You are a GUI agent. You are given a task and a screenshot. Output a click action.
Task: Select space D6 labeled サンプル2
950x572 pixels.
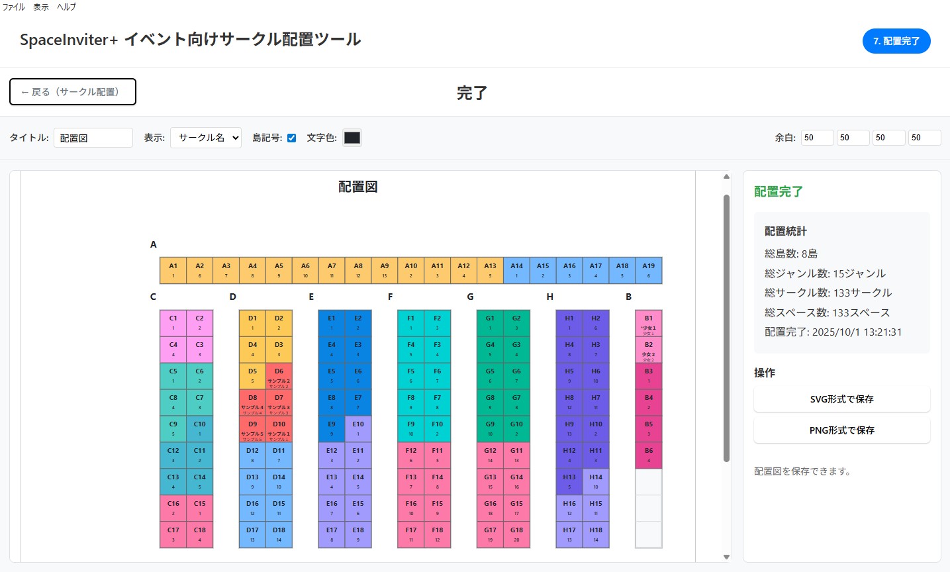click(x=278, y=375)
